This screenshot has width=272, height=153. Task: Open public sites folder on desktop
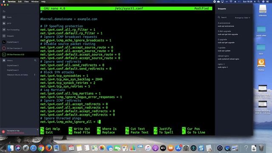[261, 31]
